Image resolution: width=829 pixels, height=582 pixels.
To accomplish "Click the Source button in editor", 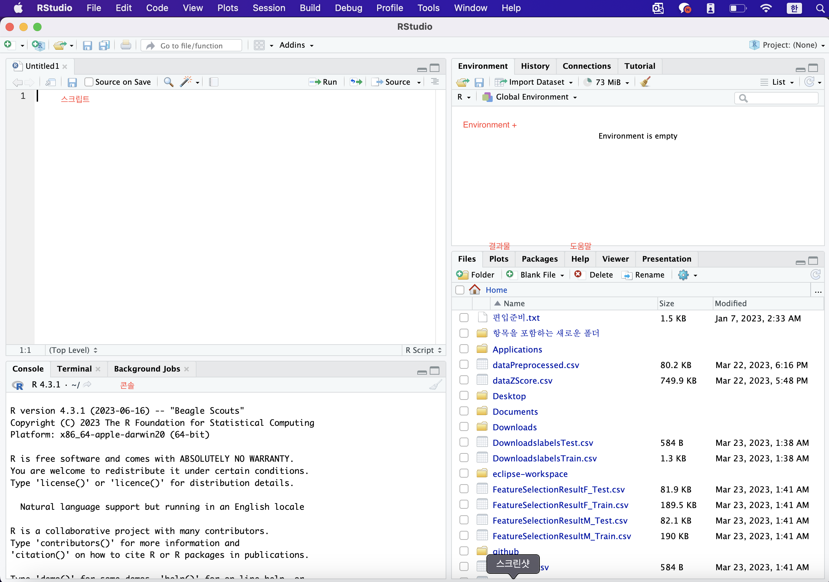I will coord(391,82).
